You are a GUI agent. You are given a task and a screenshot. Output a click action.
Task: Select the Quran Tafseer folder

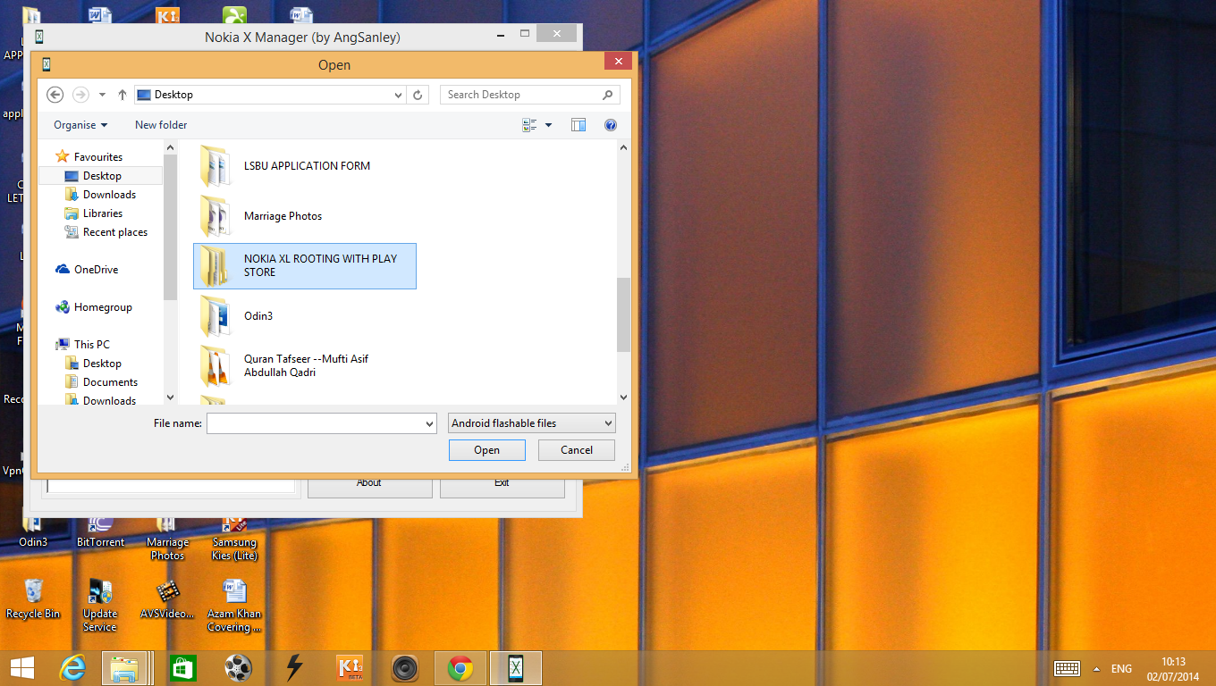click(x=305, y=366)
